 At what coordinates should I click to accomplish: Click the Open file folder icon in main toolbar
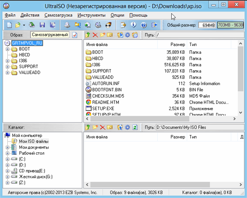click(x=18, y=25)
